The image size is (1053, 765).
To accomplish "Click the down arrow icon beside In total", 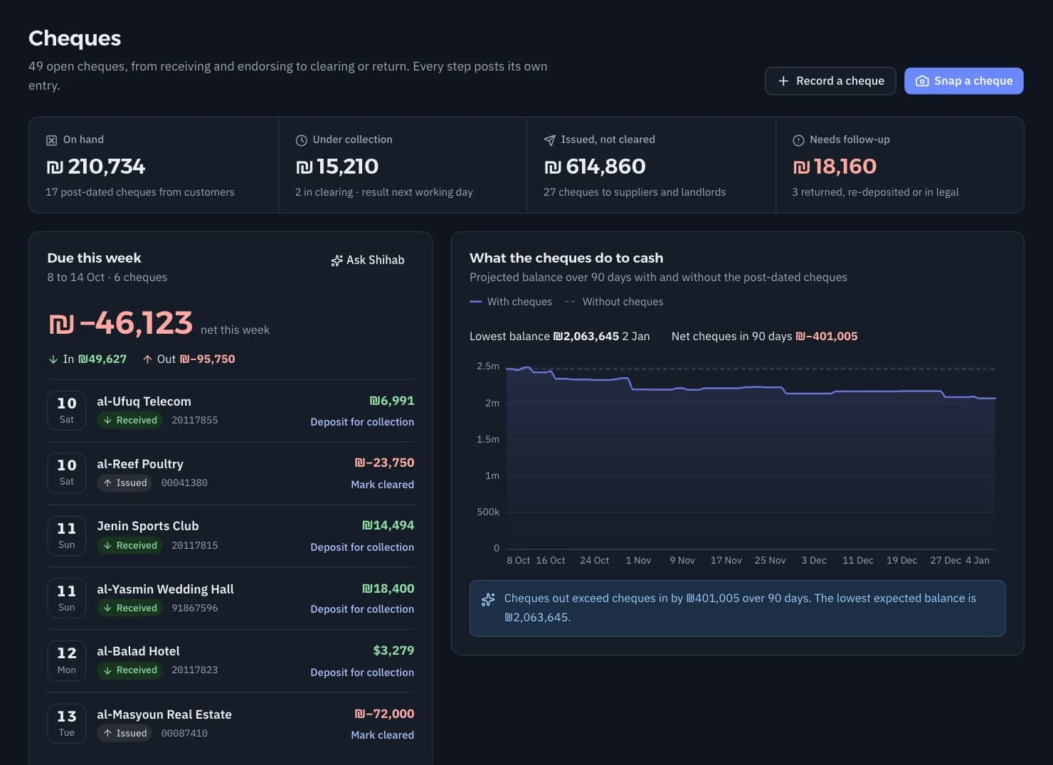I will (x=53, y=359).
